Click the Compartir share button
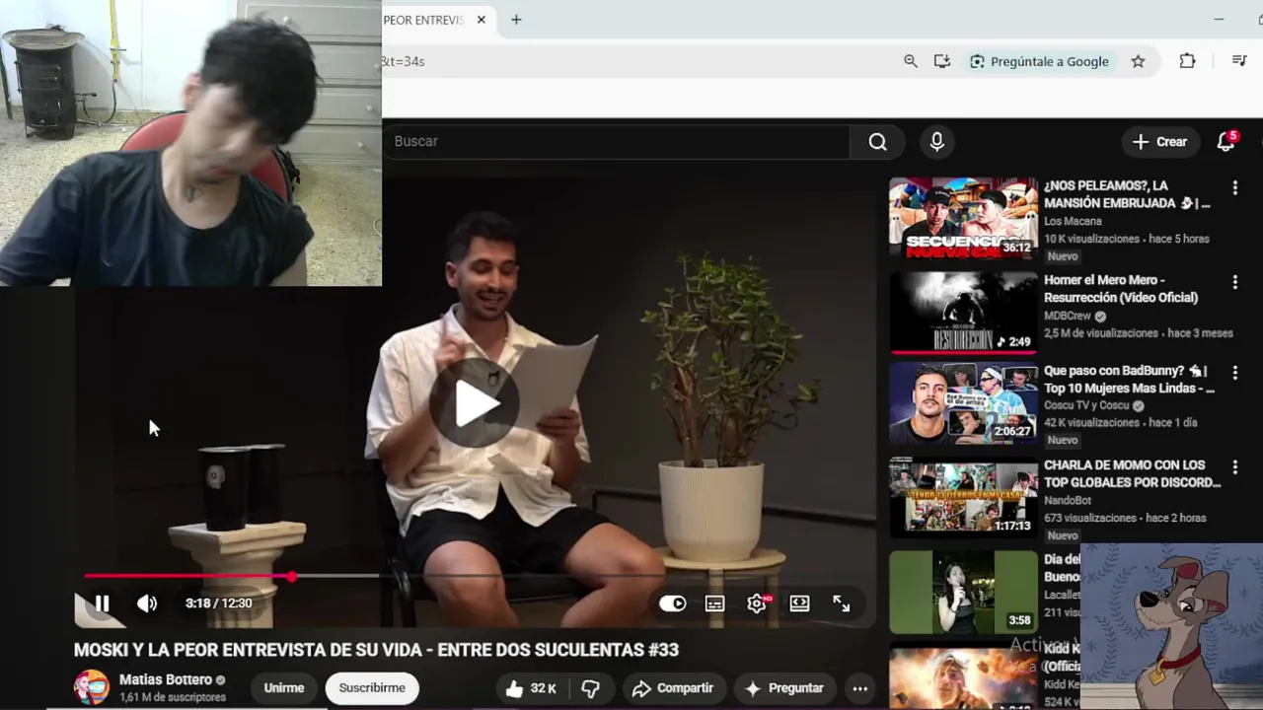 (673, 688)
